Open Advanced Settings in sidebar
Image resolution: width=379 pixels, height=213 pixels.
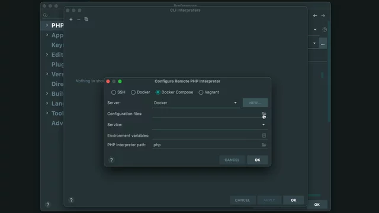click(x=57, y=123)
